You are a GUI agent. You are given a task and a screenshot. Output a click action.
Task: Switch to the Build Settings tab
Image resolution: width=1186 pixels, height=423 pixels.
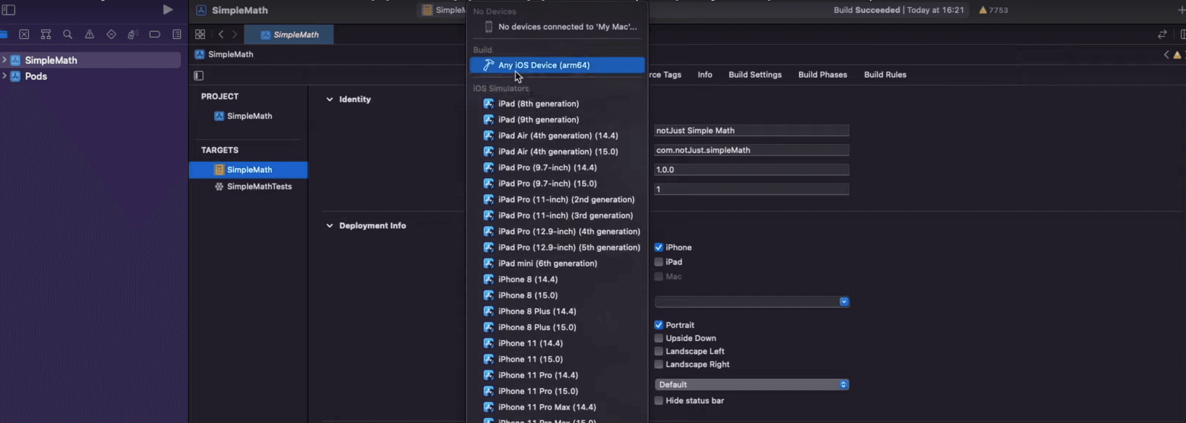754,75
